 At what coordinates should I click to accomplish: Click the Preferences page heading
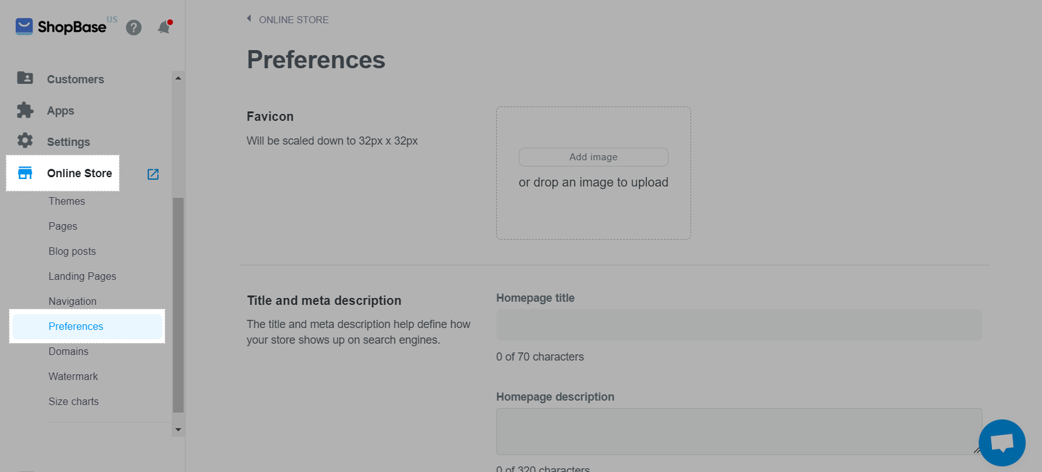click(316, 60)
